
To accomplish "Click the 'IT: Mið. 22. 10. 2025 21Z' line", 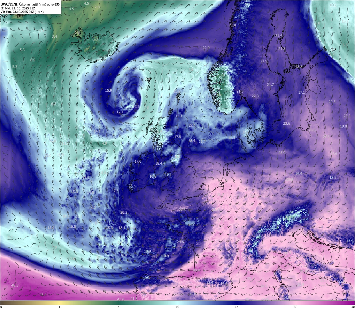I will (18, 8).
